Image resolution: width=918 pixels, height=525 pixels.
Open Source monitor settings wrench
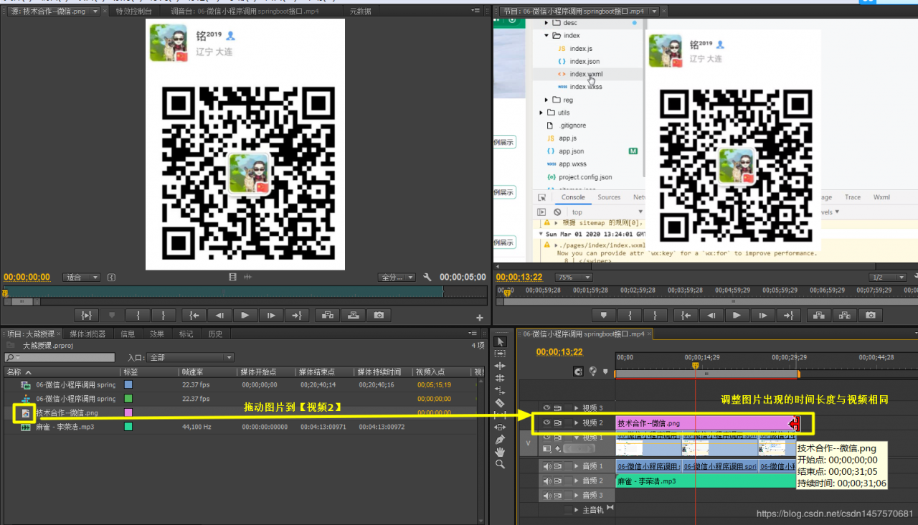pyautogui.click(x=427, y=277)
